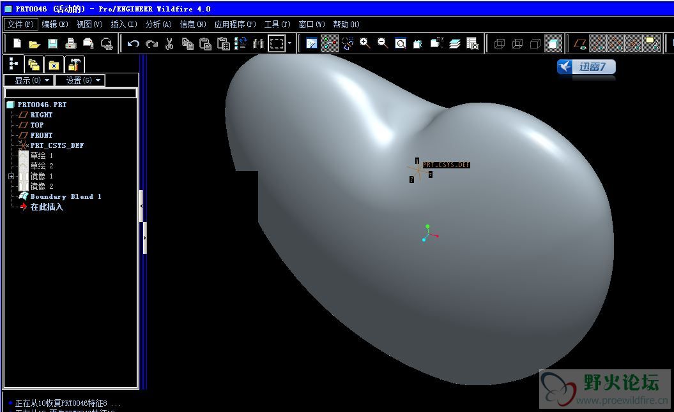
Task: Copy using the double-page copy icon
Action: pyautogui.click(x=187, y=43)
